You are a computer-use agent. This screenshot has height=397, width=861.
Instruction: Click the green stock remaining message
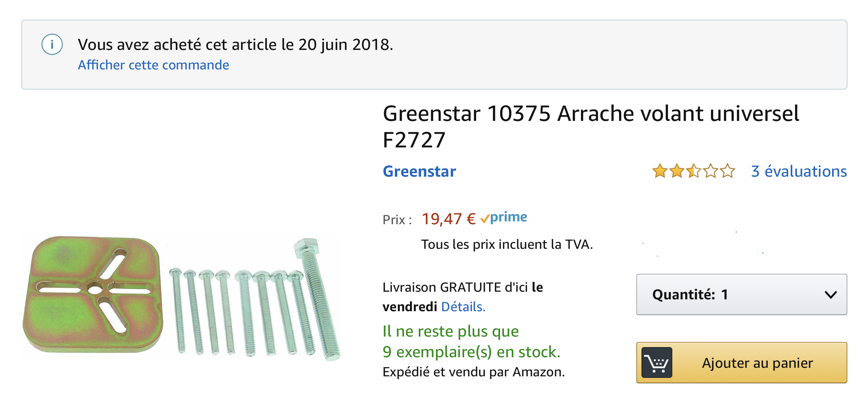click(471, 342)
